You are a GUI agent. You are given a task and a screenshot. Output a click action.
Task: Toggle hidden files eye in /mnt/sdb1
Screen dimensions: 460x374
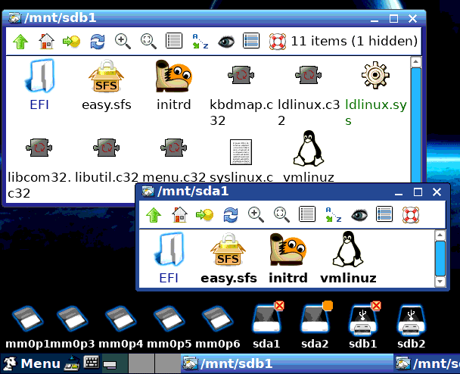tap(226, 42)
